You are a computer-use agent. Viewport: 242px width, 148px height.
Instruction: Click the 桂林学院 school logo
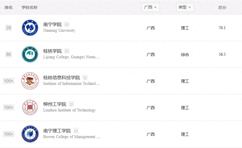tap(30, 54)
